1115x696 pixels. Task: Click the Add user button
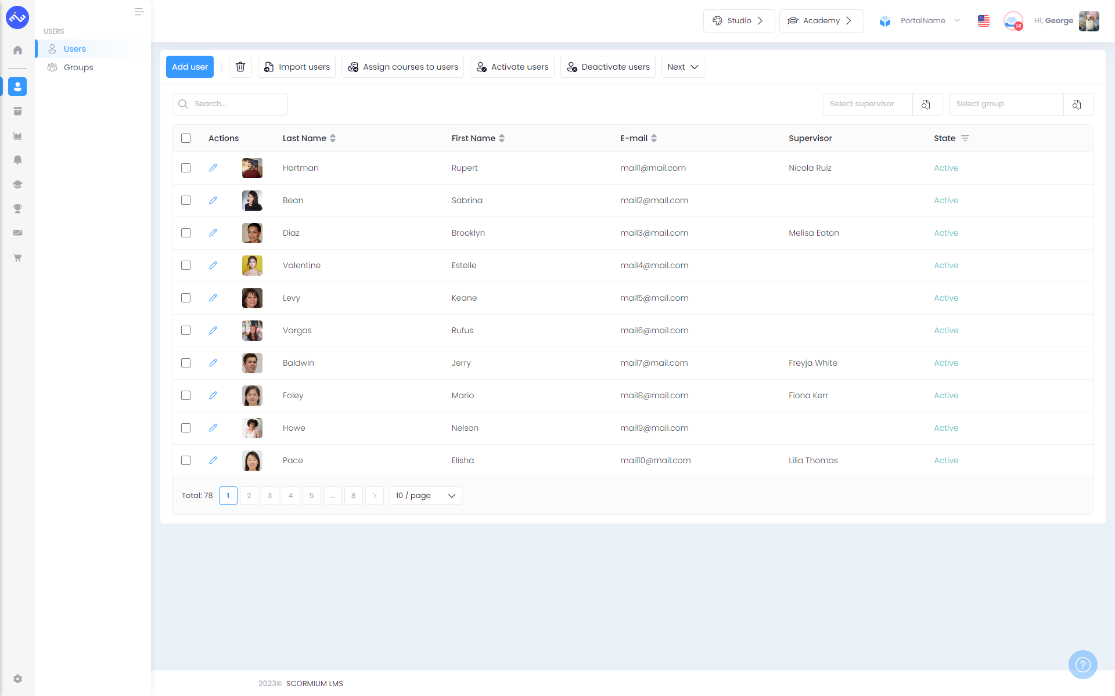click(x=190, y=67)
